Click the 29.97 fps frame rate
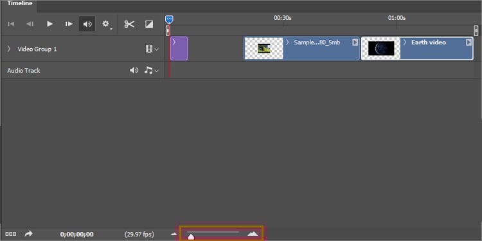Image resolution: width=482 pixels, height=241 pixels. coord(139,234)
